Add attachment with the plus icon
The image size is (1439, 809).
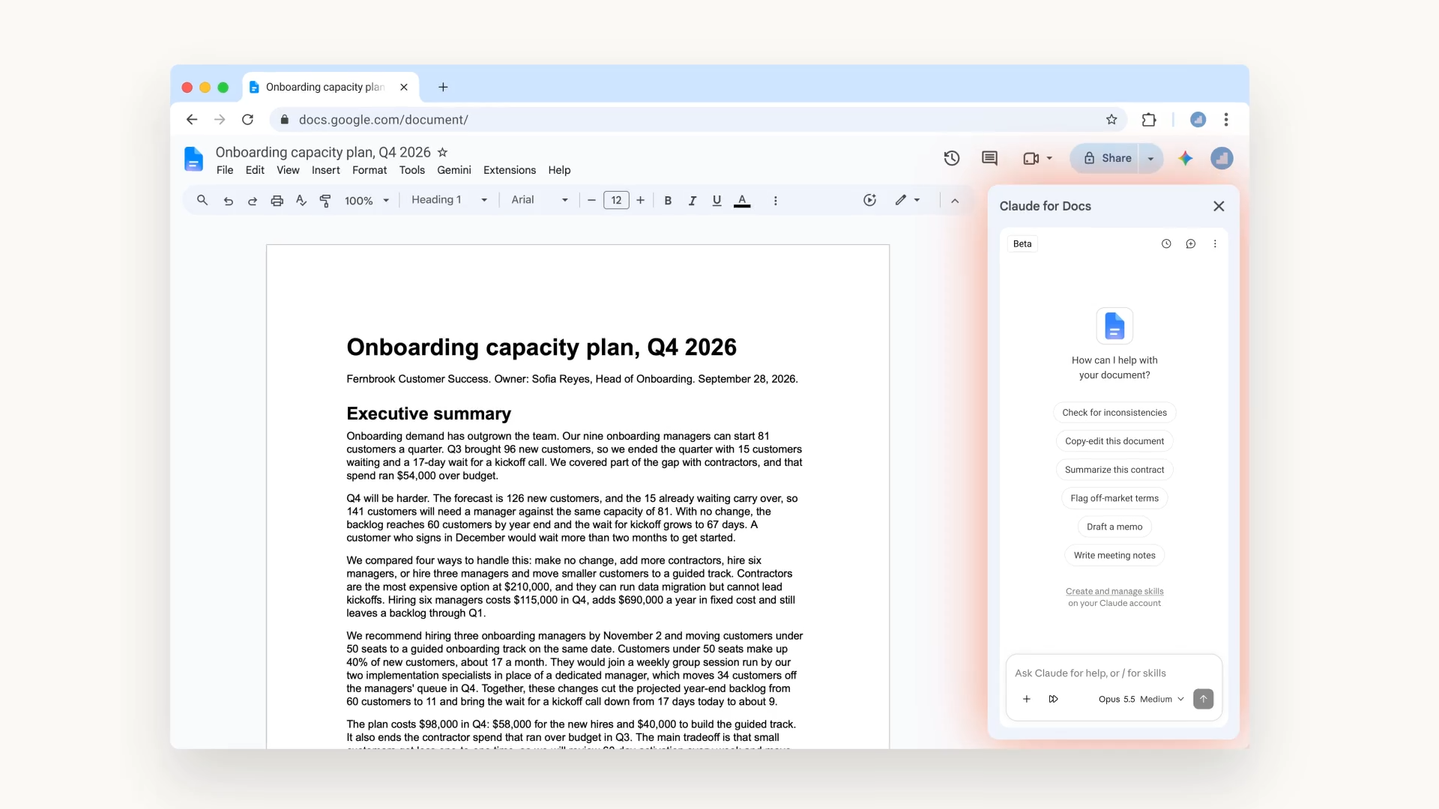[1027, 699]
